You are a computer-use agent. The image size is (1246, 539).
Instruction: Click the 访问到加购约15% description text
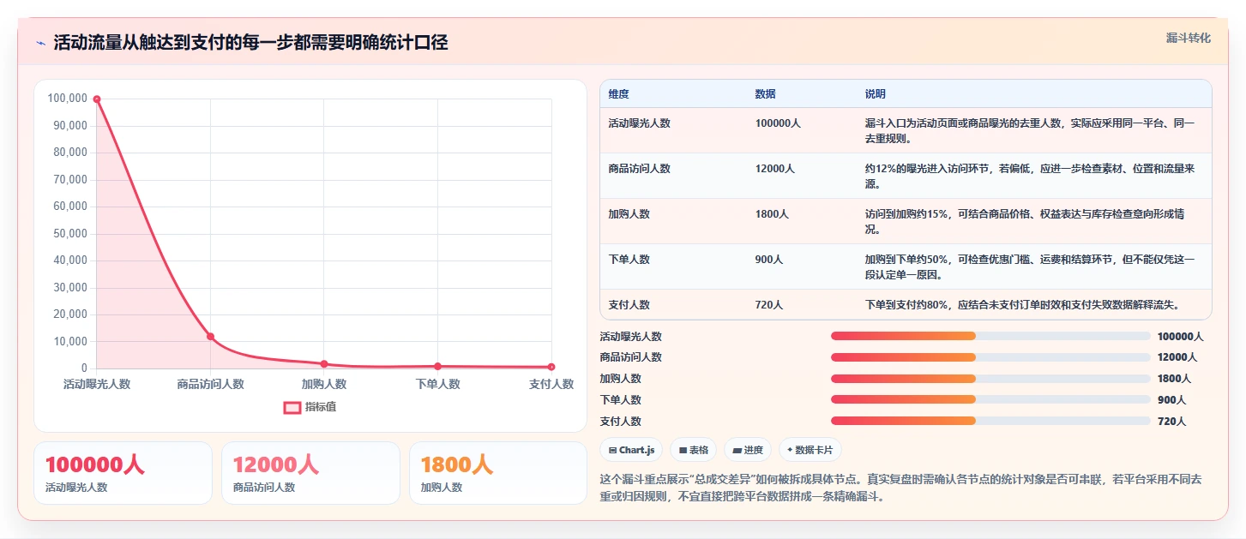1025,222
